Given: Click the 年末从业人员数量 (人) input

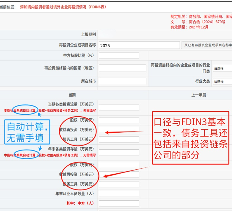Looking at the screenshot, I should (119, 194).
